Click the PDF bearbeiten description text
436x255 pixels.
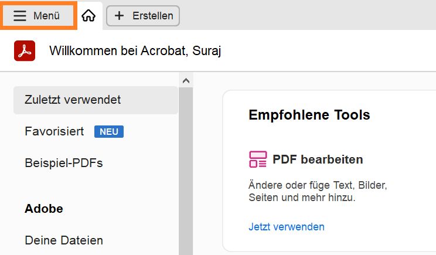coord(318,192)
